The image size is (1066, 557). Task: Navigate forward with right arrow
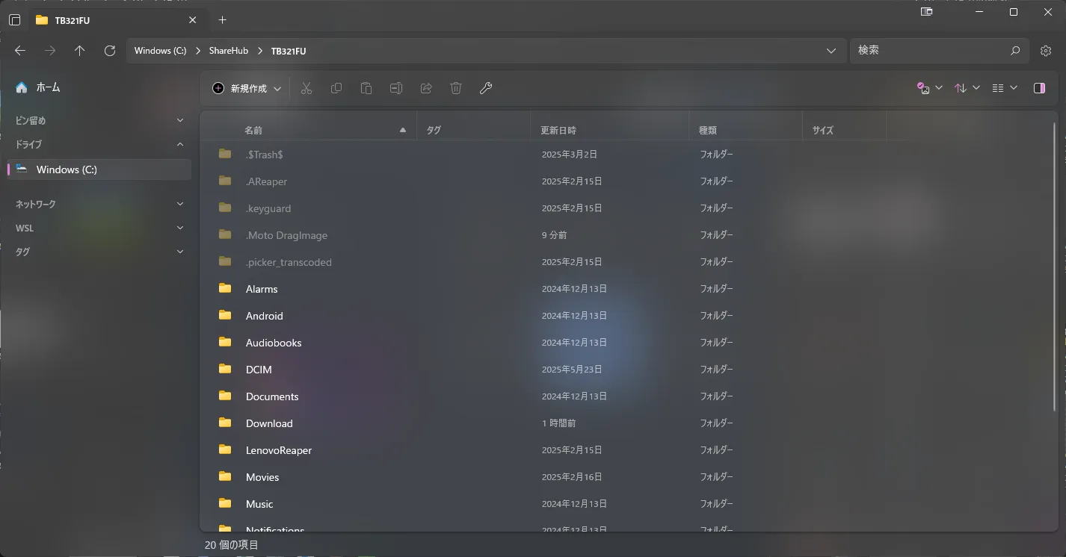point(50,51)
